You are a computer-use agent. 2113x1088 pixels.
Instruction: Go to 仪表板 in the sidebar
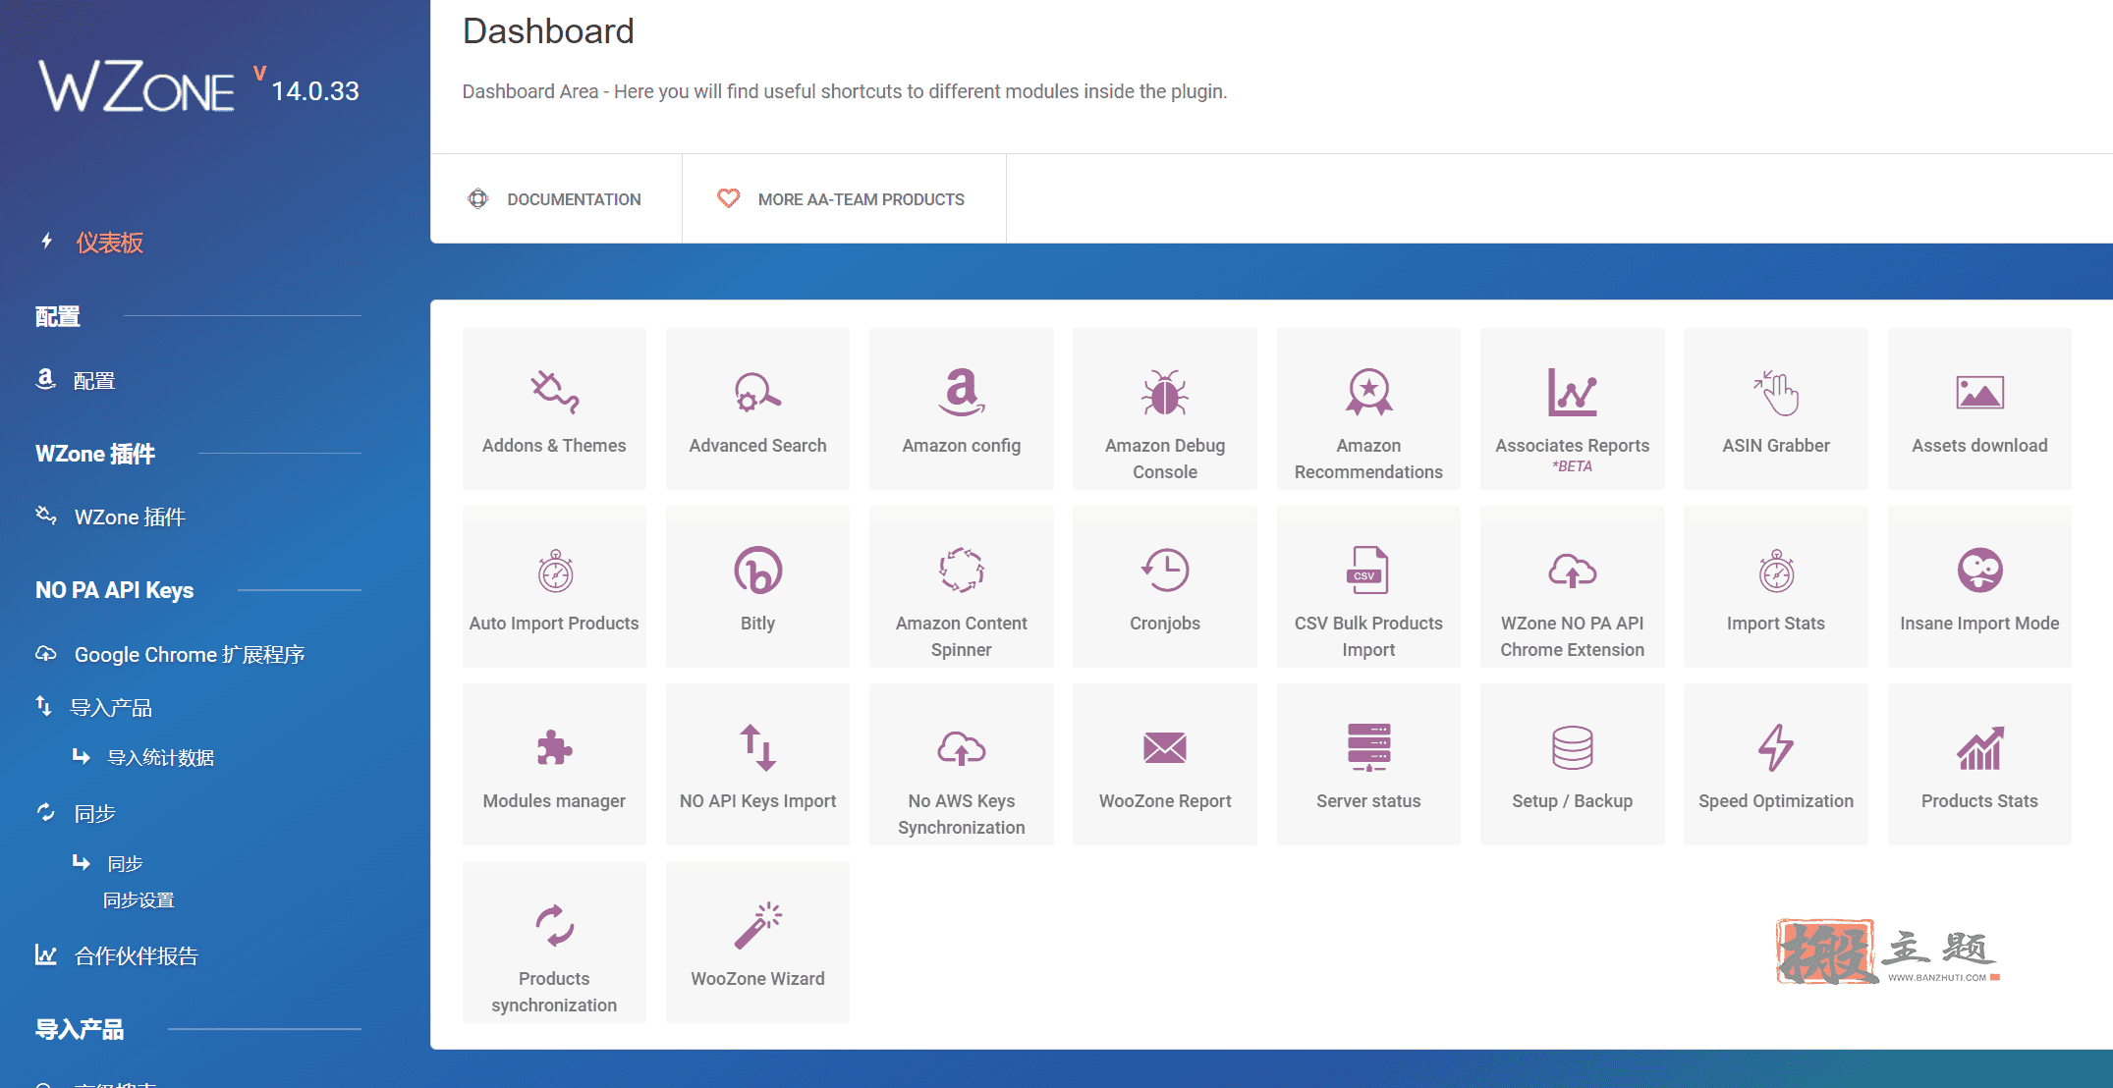coord(110,243)
